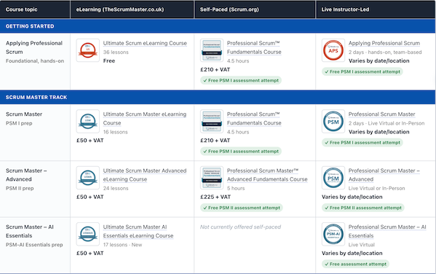This screenshot has width=436, height=274.
Task: Click the £225 + VAT price
Action: [215, 197]
